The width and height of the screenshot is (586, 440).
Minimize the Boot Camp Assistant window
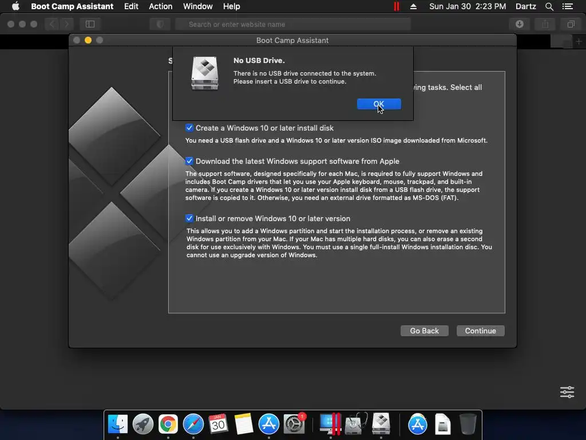pyautogui.click(x=88, y=40)
